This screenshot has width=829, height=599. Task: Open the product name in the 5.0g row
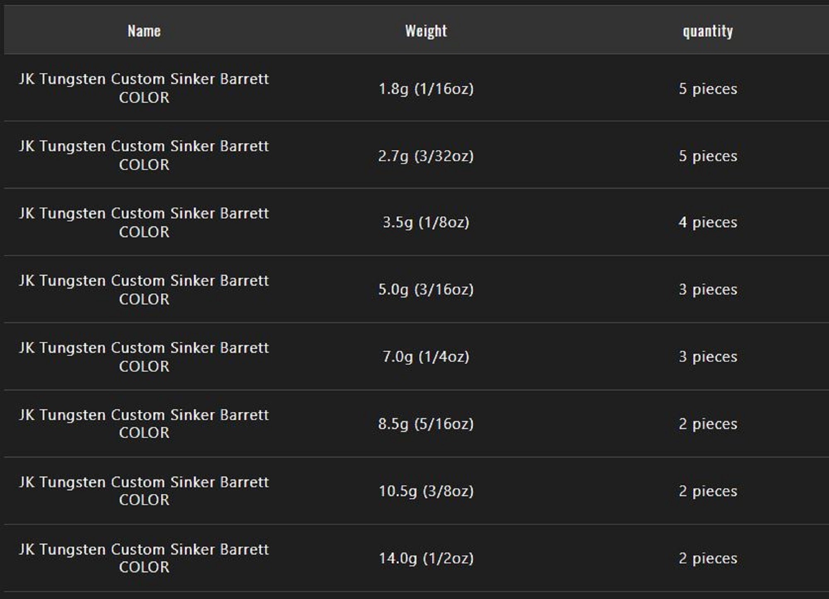point(144,290)
